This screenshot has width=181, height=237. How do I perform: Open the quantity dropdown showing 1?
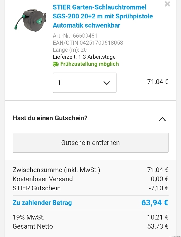click(x=85, y=83)
